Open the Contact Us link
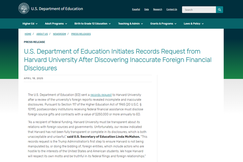 point(172,9)
